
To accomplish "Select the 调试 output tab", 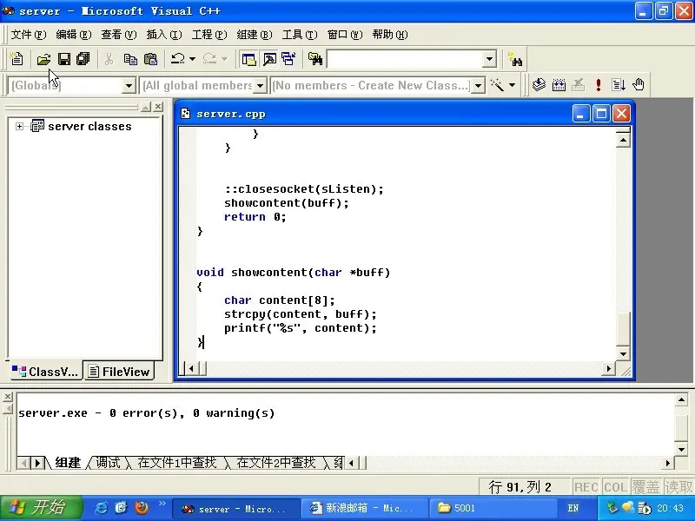I will 108,463.
